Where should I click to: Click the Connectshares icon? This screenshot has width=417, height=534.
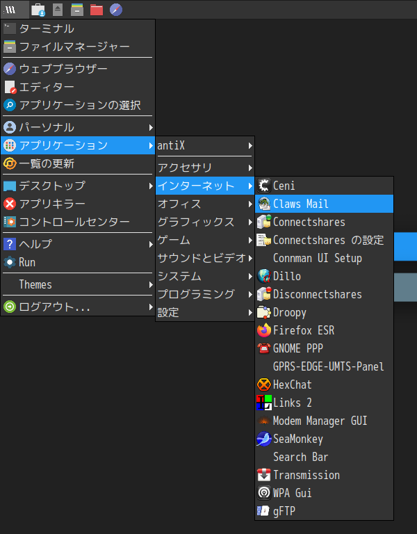click(x=264, y=222)
